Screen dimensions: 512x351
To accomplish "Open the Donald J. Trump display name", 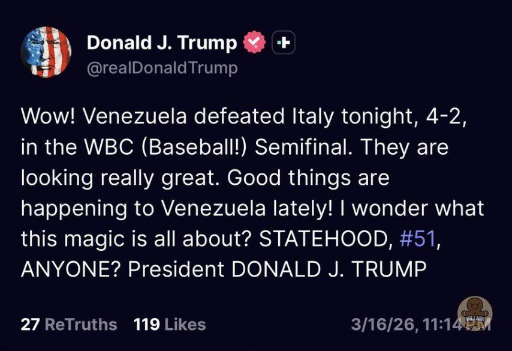I will (x=161, y=43).
